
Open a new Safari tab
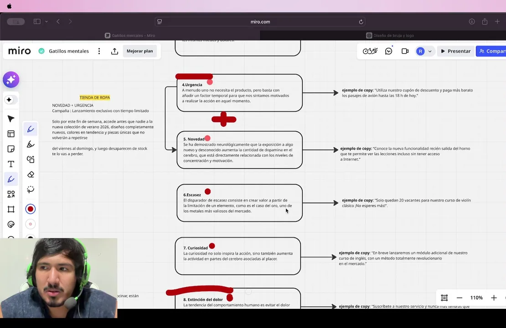[497, 21]
